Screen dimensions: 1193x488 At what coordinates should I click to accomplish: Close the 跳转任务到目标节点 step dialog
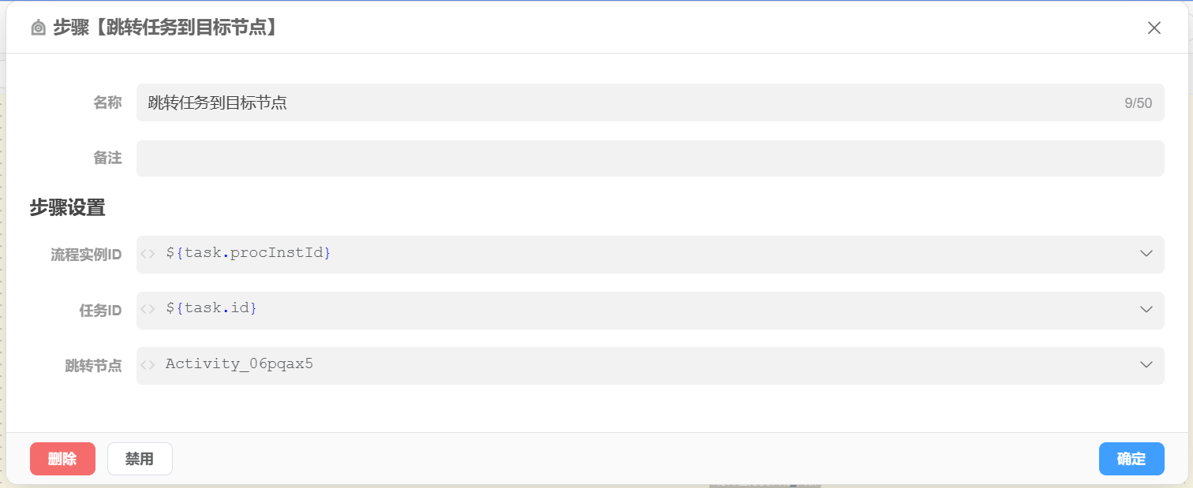pyautogui.click(x=1154, y=28)
